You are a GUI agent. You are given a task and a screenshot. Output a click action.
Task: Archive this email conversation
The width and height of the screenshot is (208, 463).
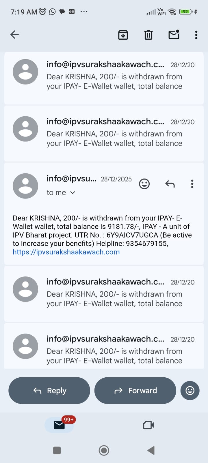(123, 35)
